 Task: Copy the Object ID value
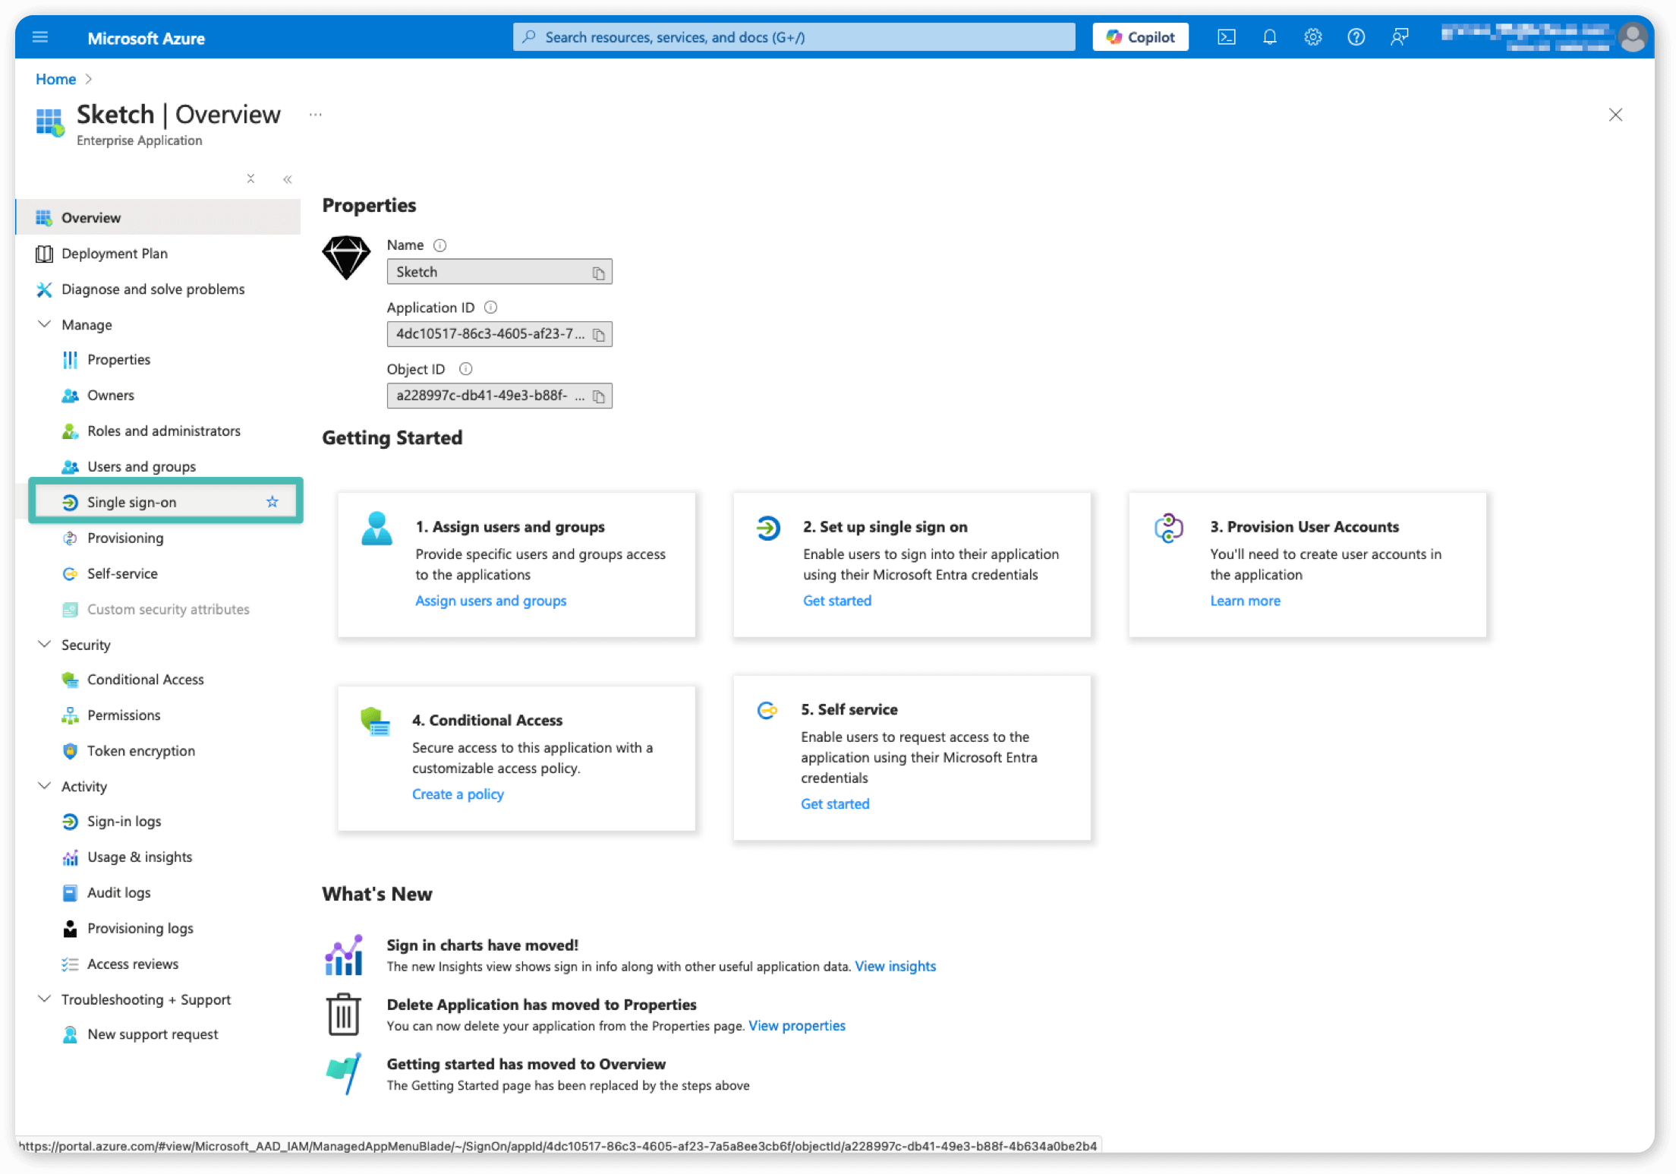pos(598,396)
